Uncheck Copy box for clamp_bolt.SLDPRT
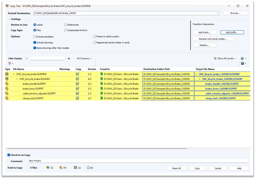The width and height of the screenshot is (256, 179). pos(77,98)
